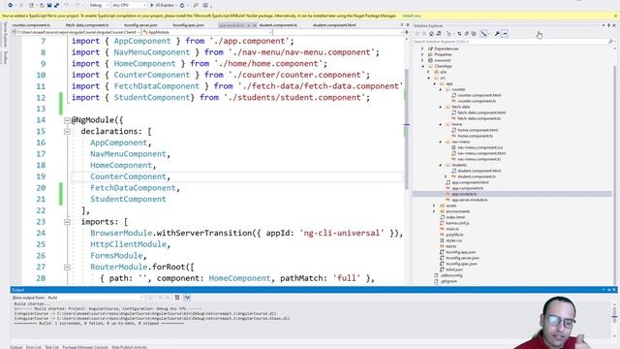Click the wwwroot globe icon
The width and height of the screenshot is (620, 349).
click(x=430, y=60)
